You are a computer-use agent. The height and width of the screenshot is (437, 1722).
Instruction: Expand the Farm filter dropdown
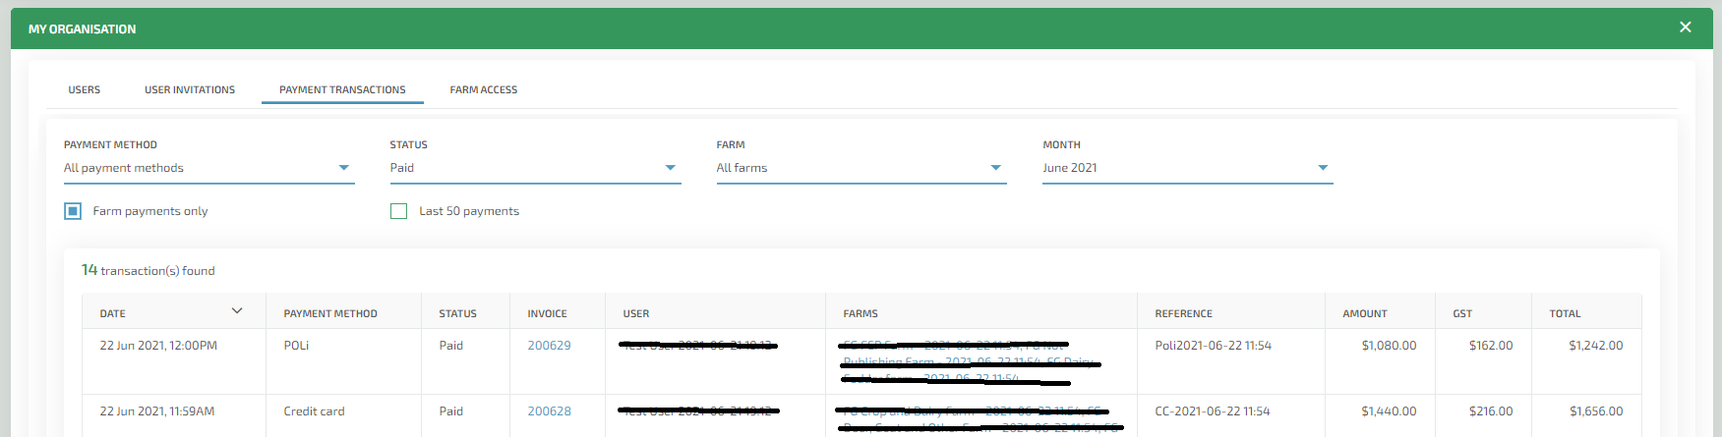click(x=861, y=168)
